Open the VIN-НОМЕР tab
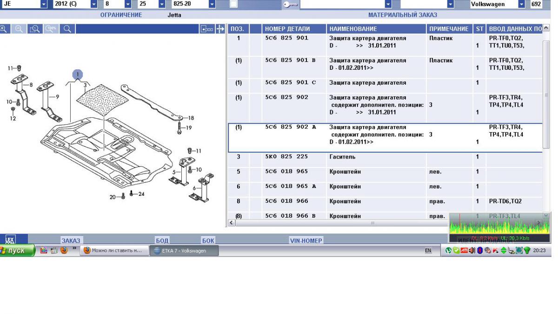 [x=306, y=241]
